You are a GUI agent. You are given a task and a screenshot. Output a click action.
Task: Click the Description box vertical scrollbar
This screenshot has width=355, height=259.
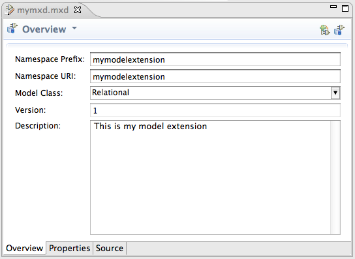tap(335, 177)
